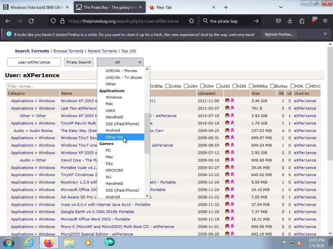The width and height of the screenshot is (333, 249).
Task: Click the dropdown list scrollbar thumb
Action: [147, 133]
